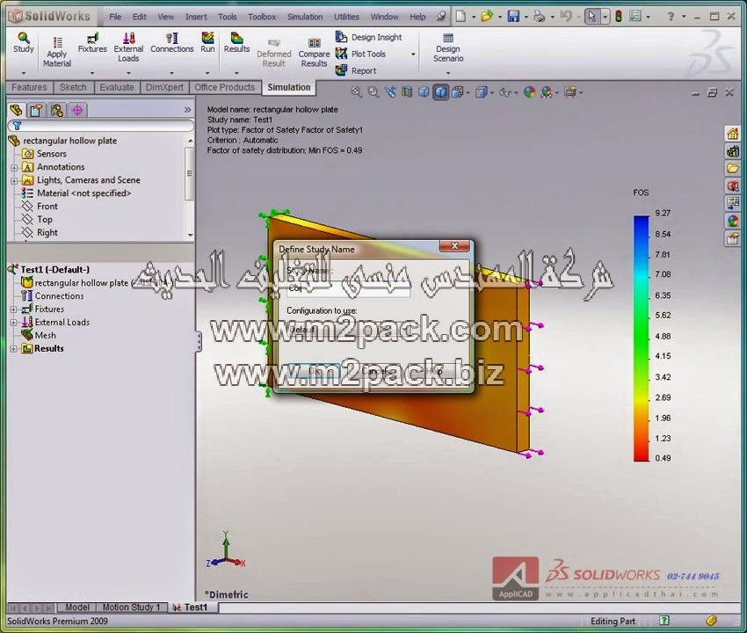Generate a Report
The height and width of the screenshot is (633, 747).
coord(356,70)
